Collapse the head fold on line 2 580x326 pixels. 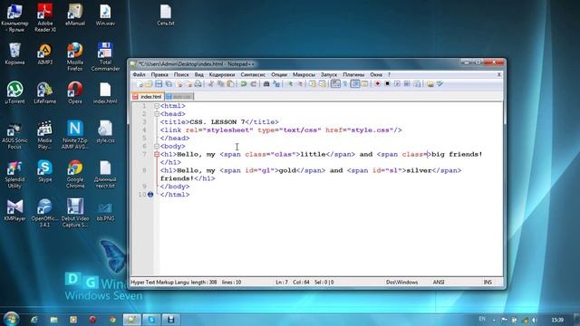(x=157, y=114)
